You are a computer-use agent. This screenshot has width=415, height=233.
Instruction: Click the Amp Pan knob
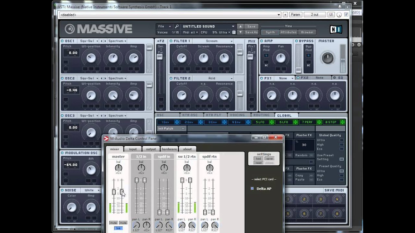click(281, 58)
